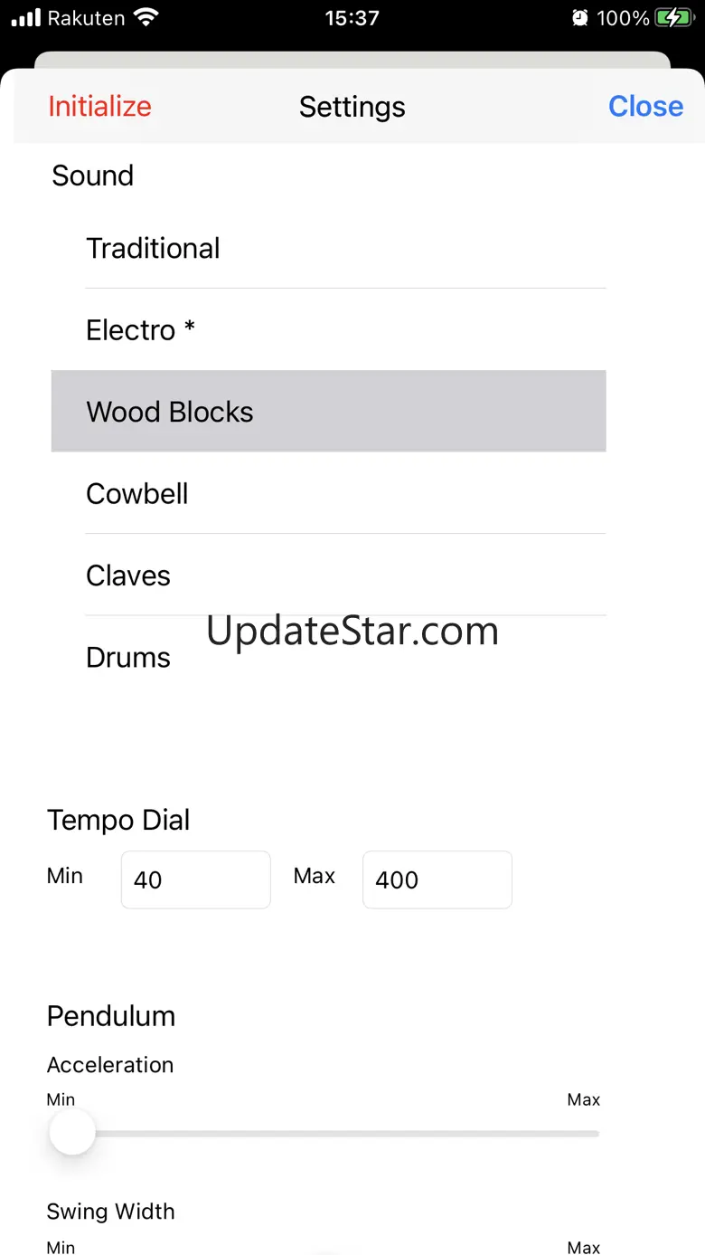Choose Drums as the metronome sound
This screenshot has height=1255, width=705.
click(x=128, y=658)
